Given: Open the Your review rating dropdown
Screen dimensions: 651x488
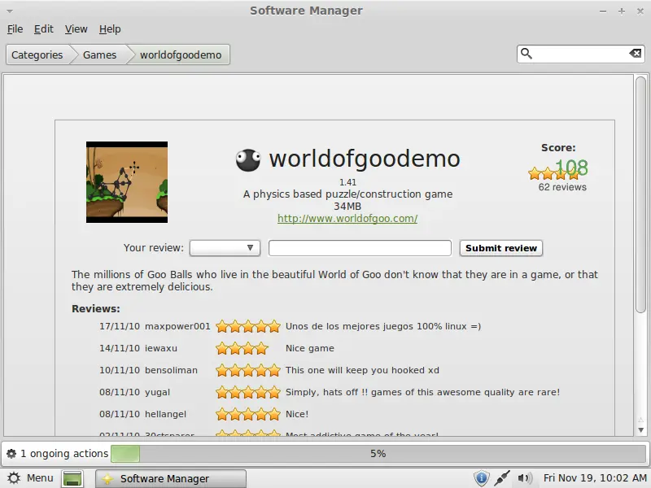Looking at the screenshot, I should pos(225,248).
